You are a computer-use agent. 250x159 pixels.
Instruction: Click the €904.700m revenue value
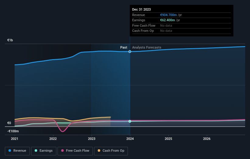(168, 15)
